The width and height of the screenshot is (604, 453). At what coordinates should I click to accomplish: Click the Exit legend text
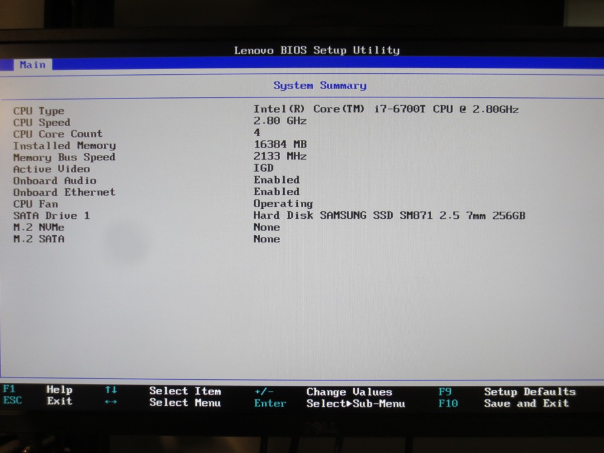[x=60, y=401]
